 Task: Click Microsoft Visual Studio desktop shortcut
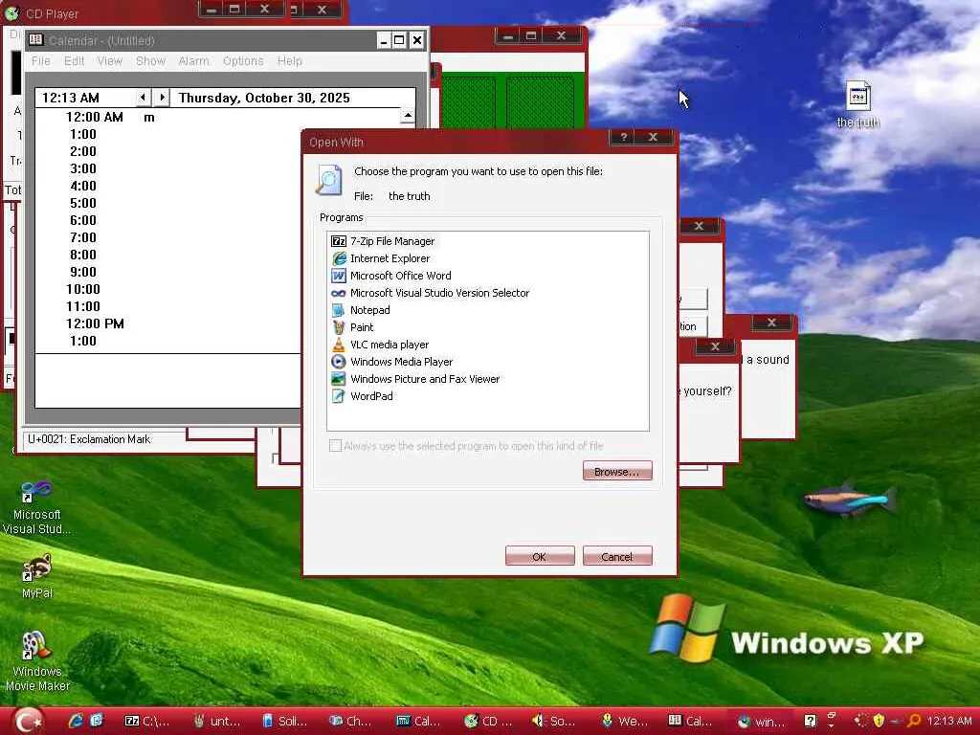(x=37, y=508)
